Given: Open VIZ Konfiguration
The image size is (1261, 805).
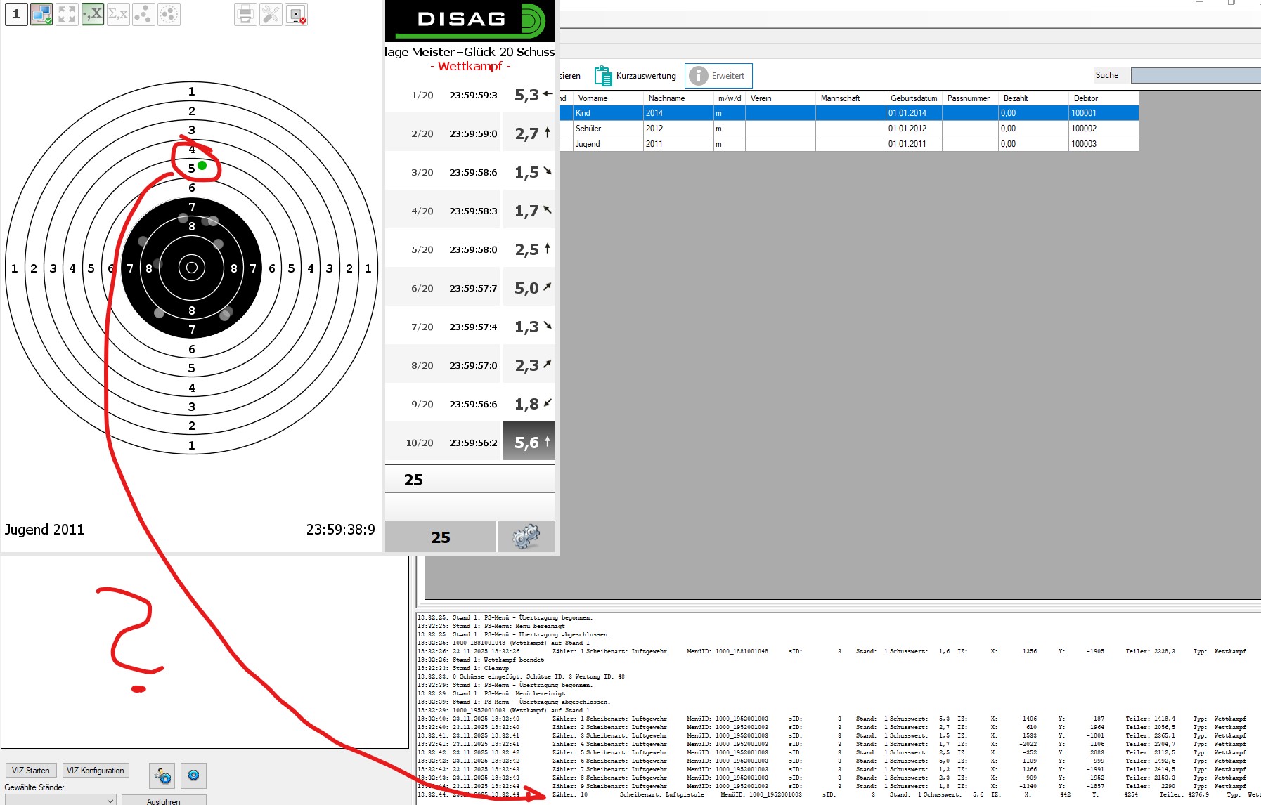Looking at the screenshot, I should coord(96,771).
